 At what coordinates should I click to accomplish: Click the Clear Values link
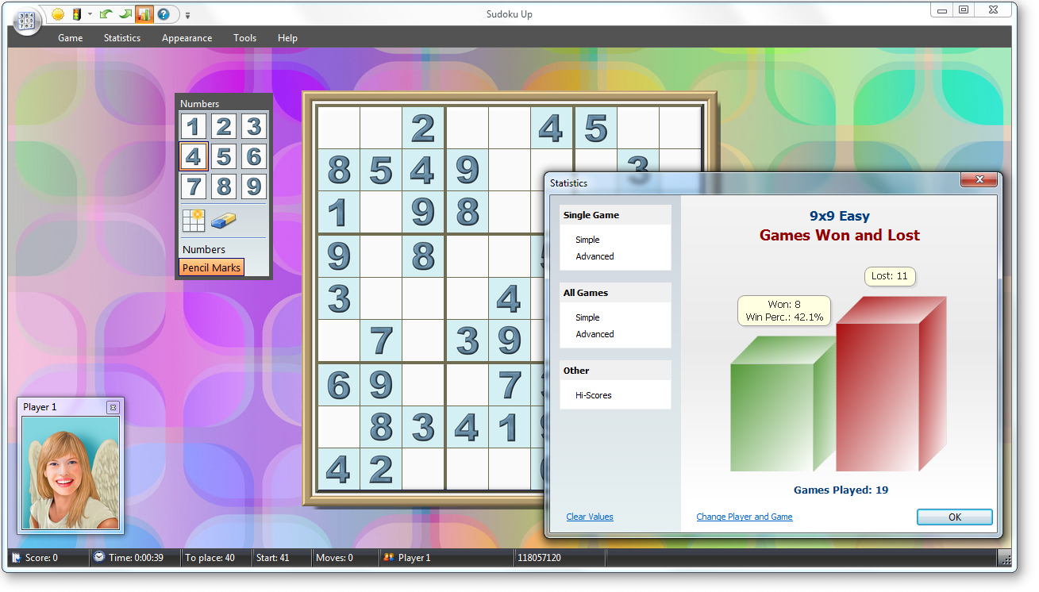pyautogui.click(x=590, y=517)
